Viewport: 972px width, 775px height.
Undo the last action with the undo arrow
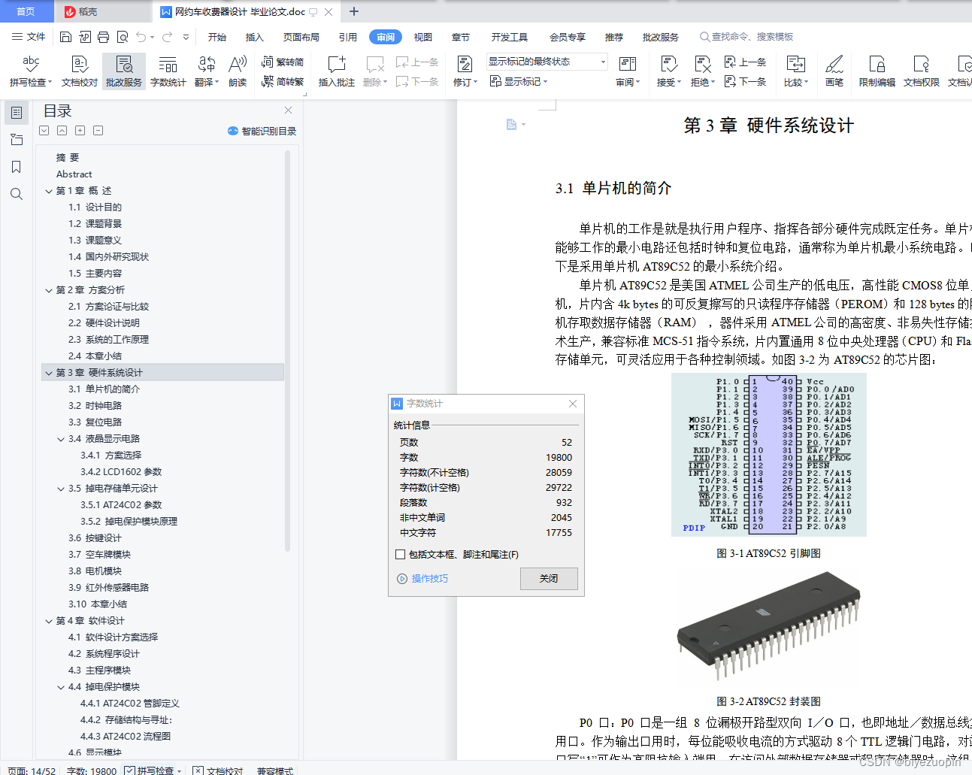tap(141, 37)
